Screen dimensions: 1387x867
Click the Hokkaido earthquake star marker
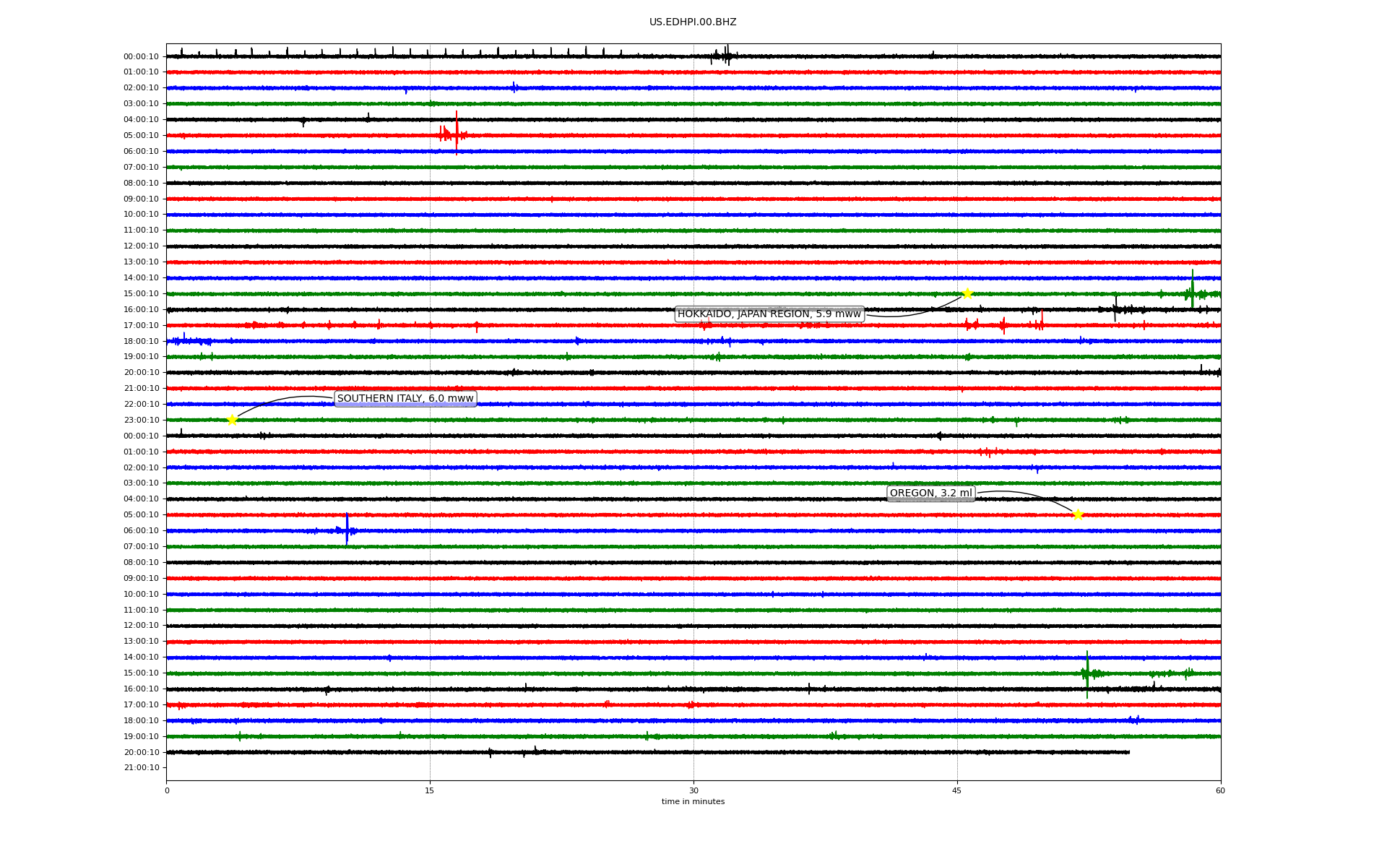[967, 293]
